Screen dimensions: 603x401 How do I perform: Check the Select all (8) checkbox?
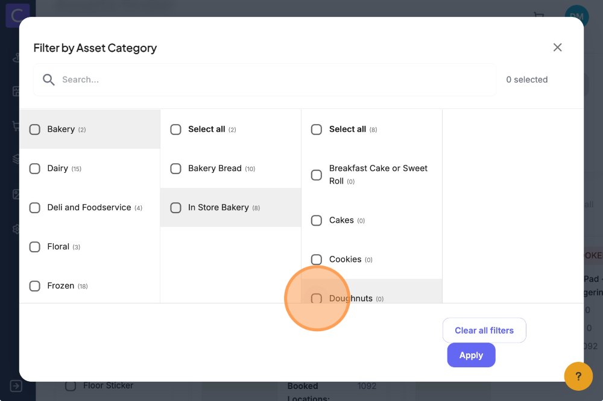[317, 129]
